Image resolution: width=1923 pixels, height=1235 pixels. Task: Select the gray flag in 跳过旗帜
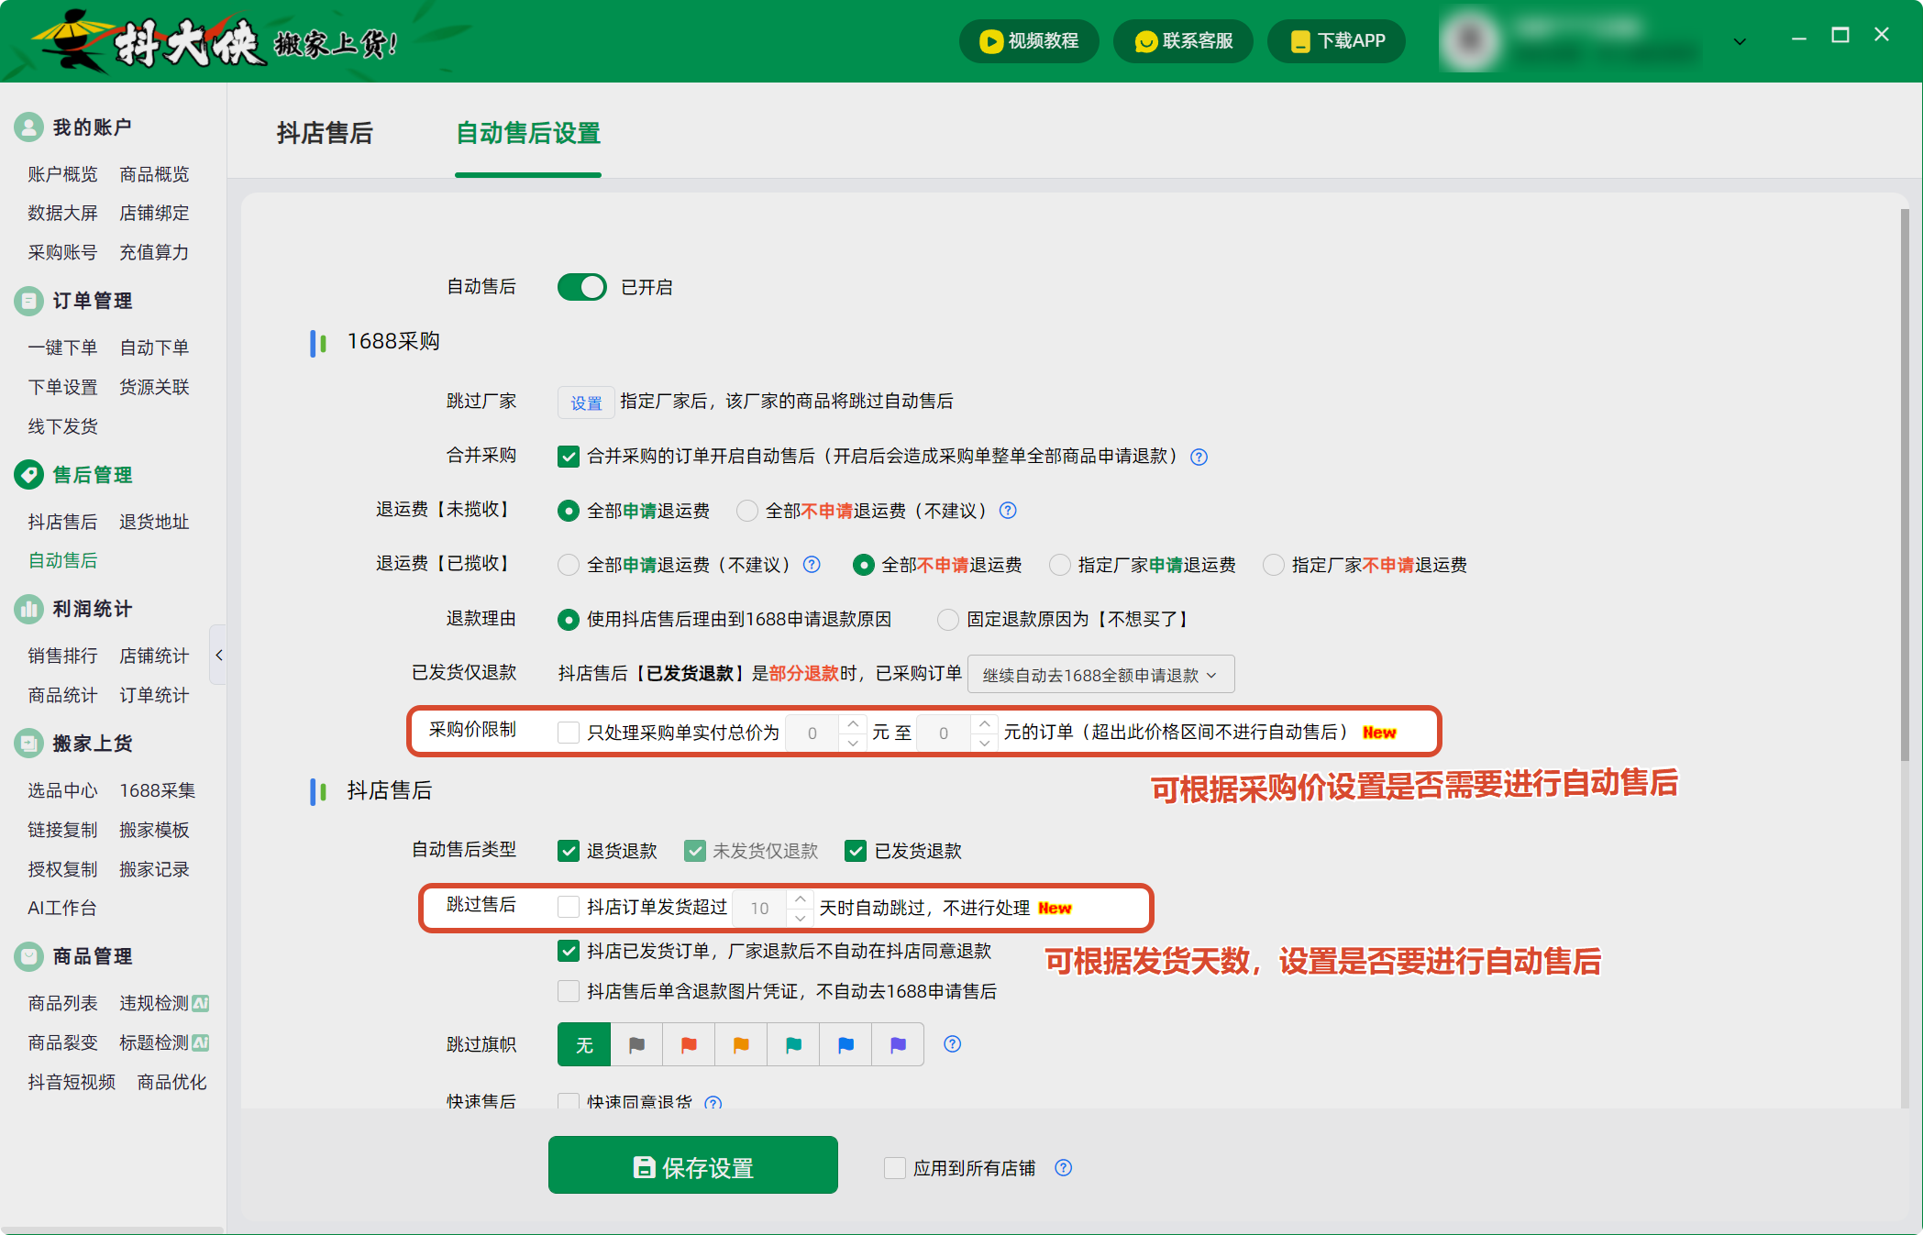[636, 1044]
